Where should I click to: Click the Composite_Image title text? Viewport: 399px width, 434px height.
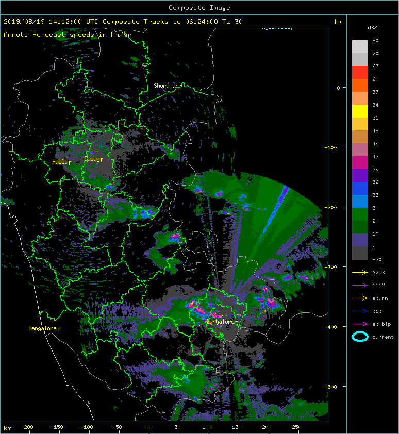tap(199, 8)
